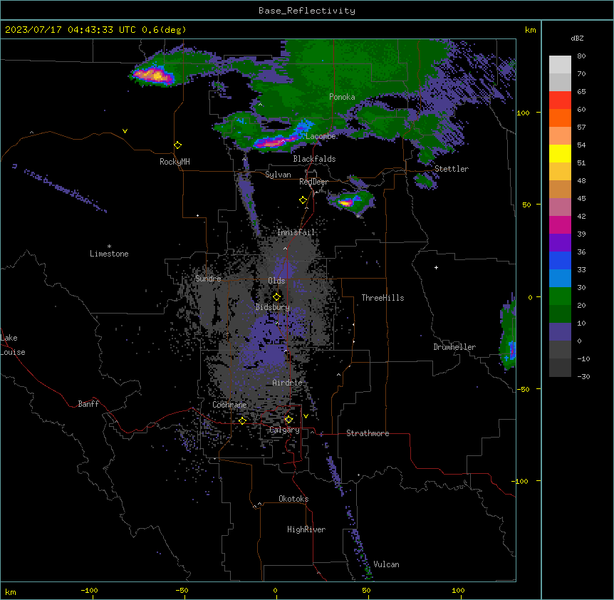Click the yellow diamond marker above RockyMH
The width and height of the screenshot is (614, 600).
click(177, 145)
